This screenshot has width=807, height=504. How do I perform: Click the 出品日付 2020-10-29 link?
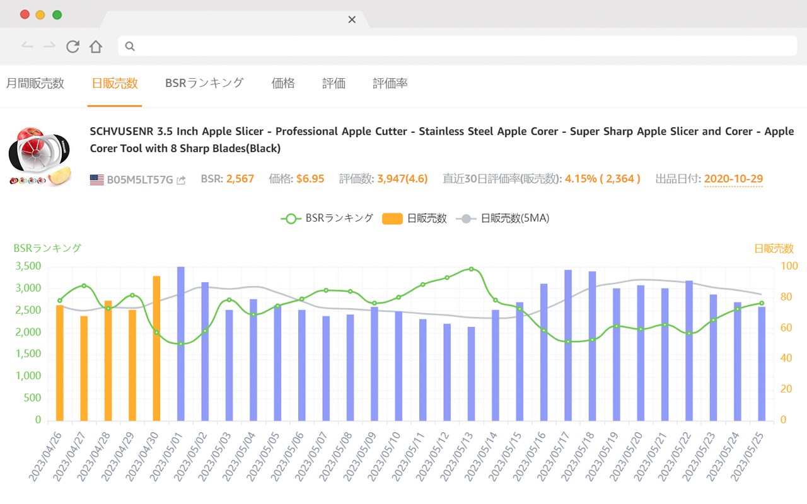733,179
